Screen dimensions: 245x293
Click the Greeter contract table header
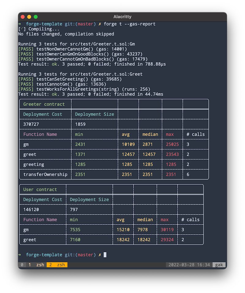pyautogui.click(x=44, y=104)
